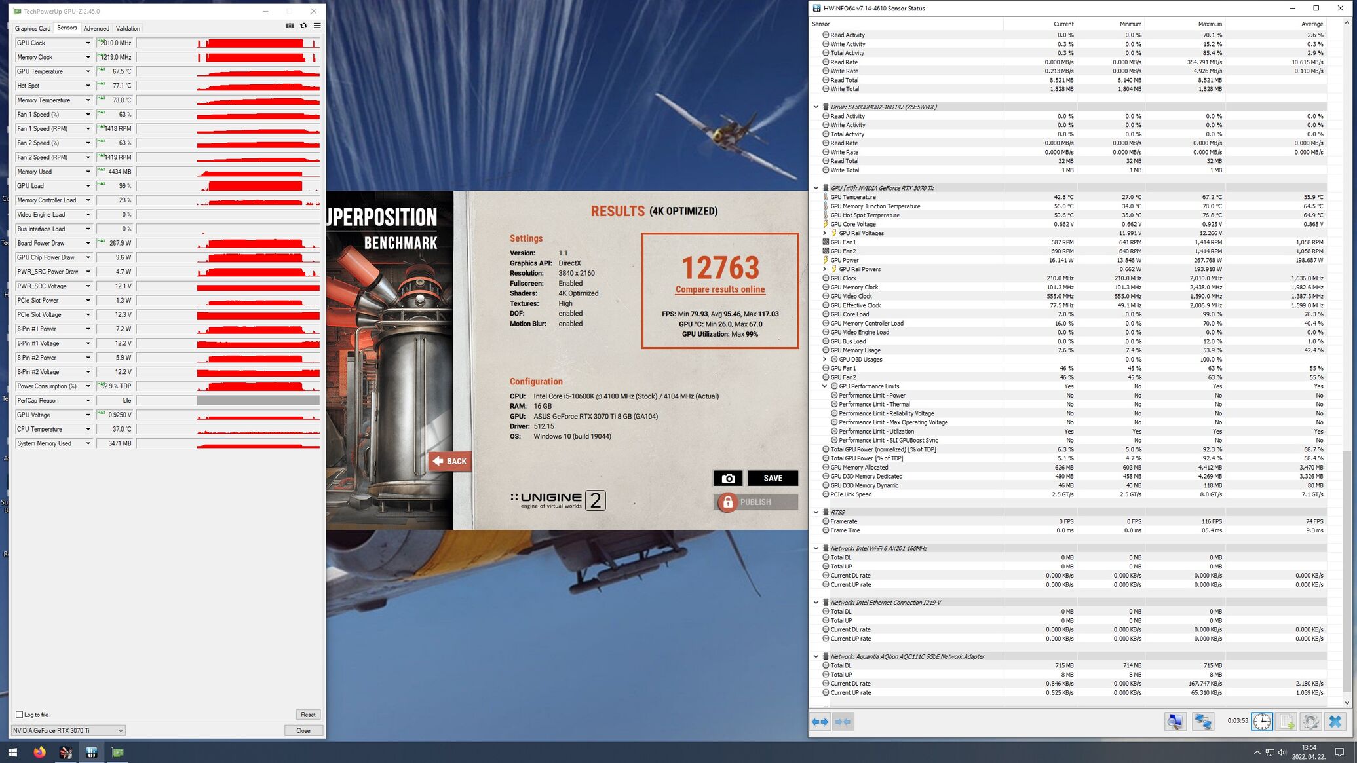Open the Advanced tab in GPU-Z

96,29
